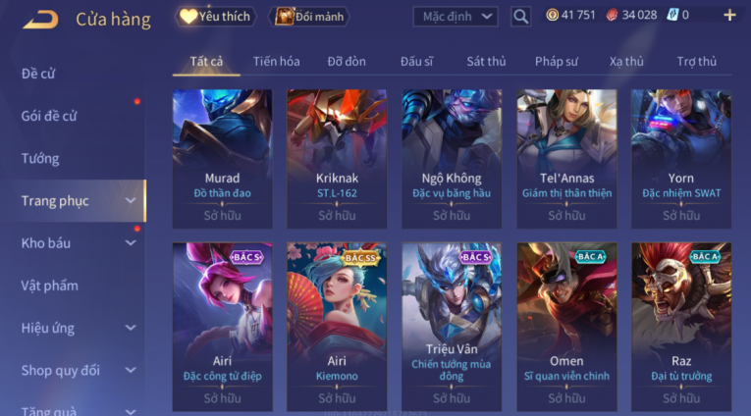Open the Gói đề cử sidebar entry
The width and height of the screenshot is (751, 416).
click(x=49, y=116)
